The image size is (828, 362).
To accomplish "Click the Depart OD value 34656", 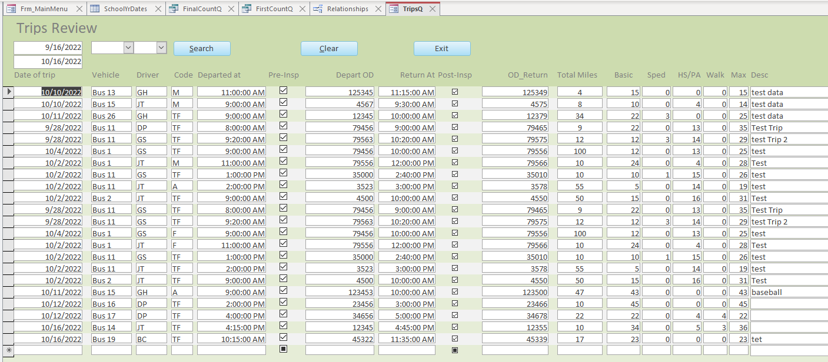I will click(x=340, y=315).
